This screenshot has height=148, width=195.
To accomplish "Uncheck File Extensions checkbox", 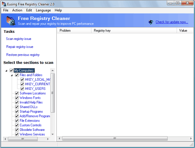I will (17, 121).
